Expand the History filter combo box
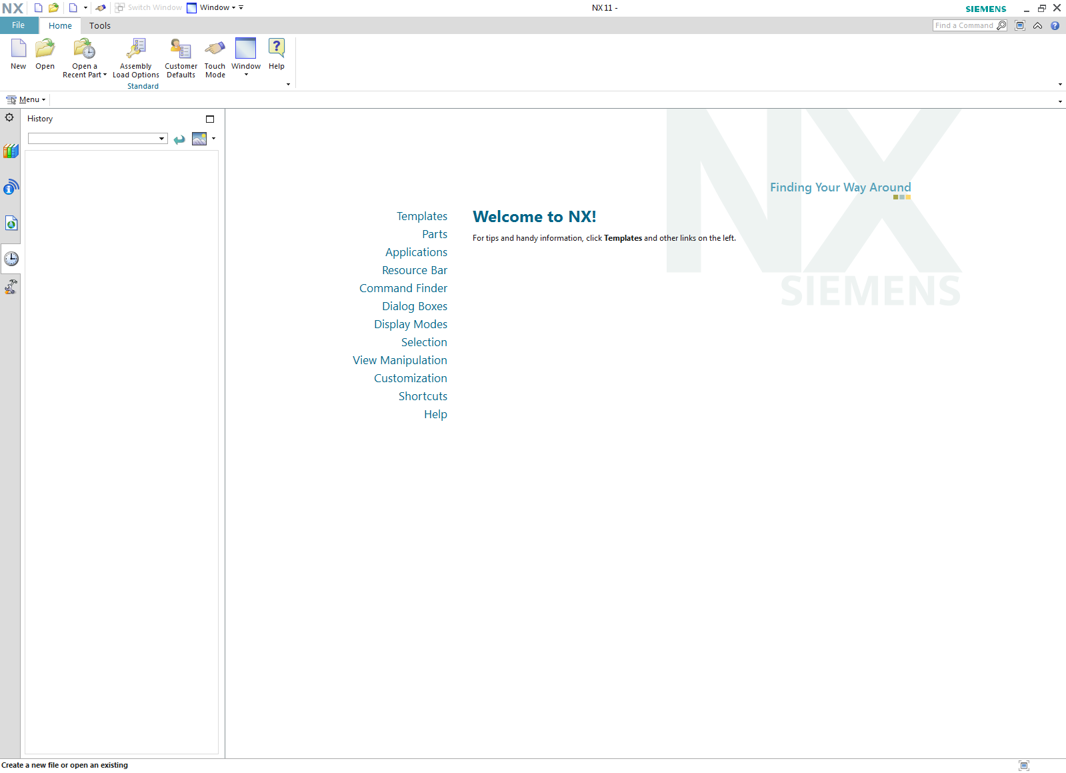1066x773 pixels. tap(161, 139)
